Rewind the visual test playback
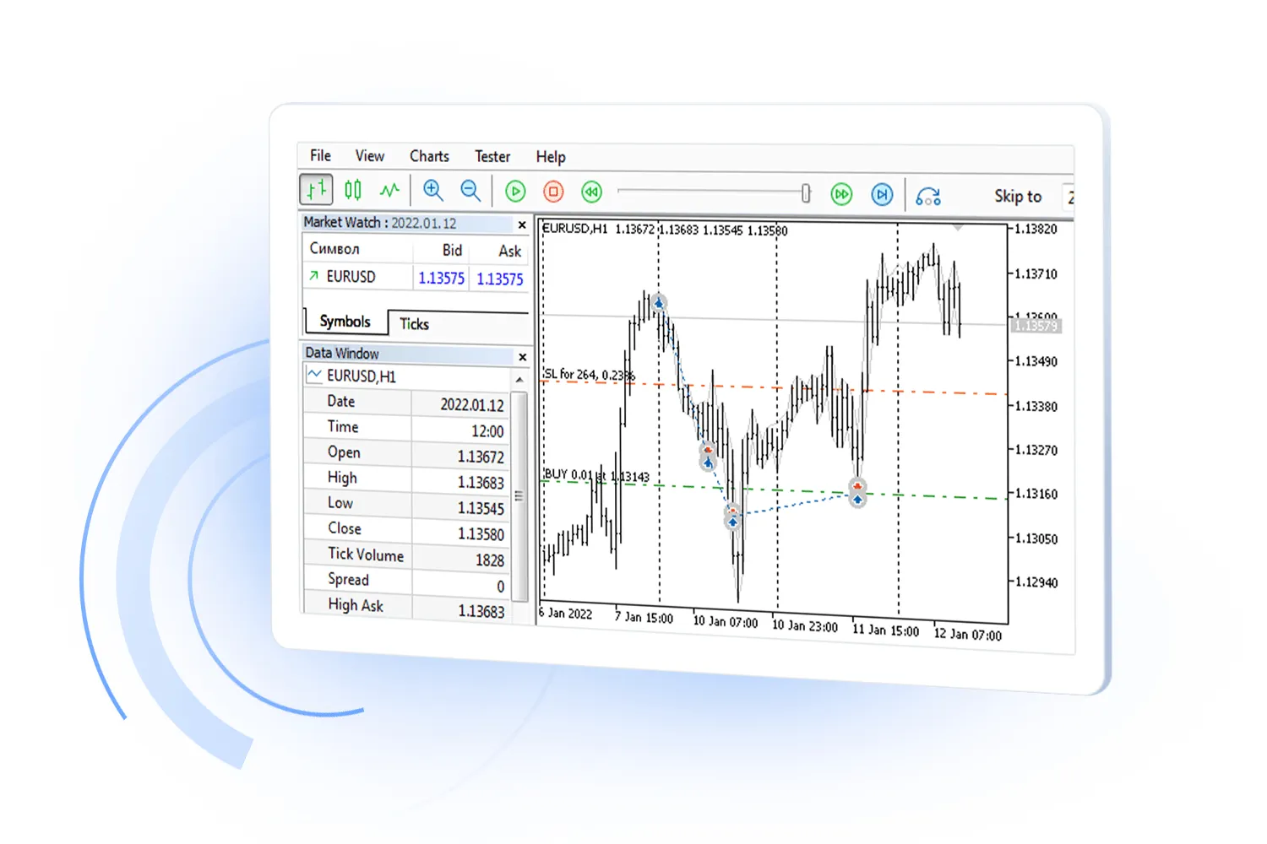Image resolution: width=1267 pixels, height=844 pixels. [x=591, y=192]
